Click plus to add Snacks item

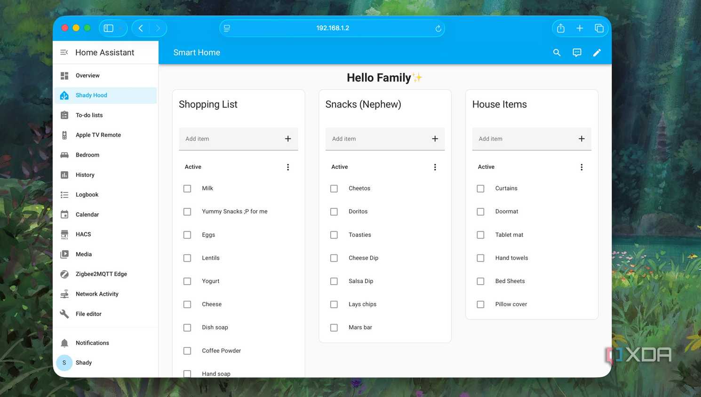pos(435,139)
